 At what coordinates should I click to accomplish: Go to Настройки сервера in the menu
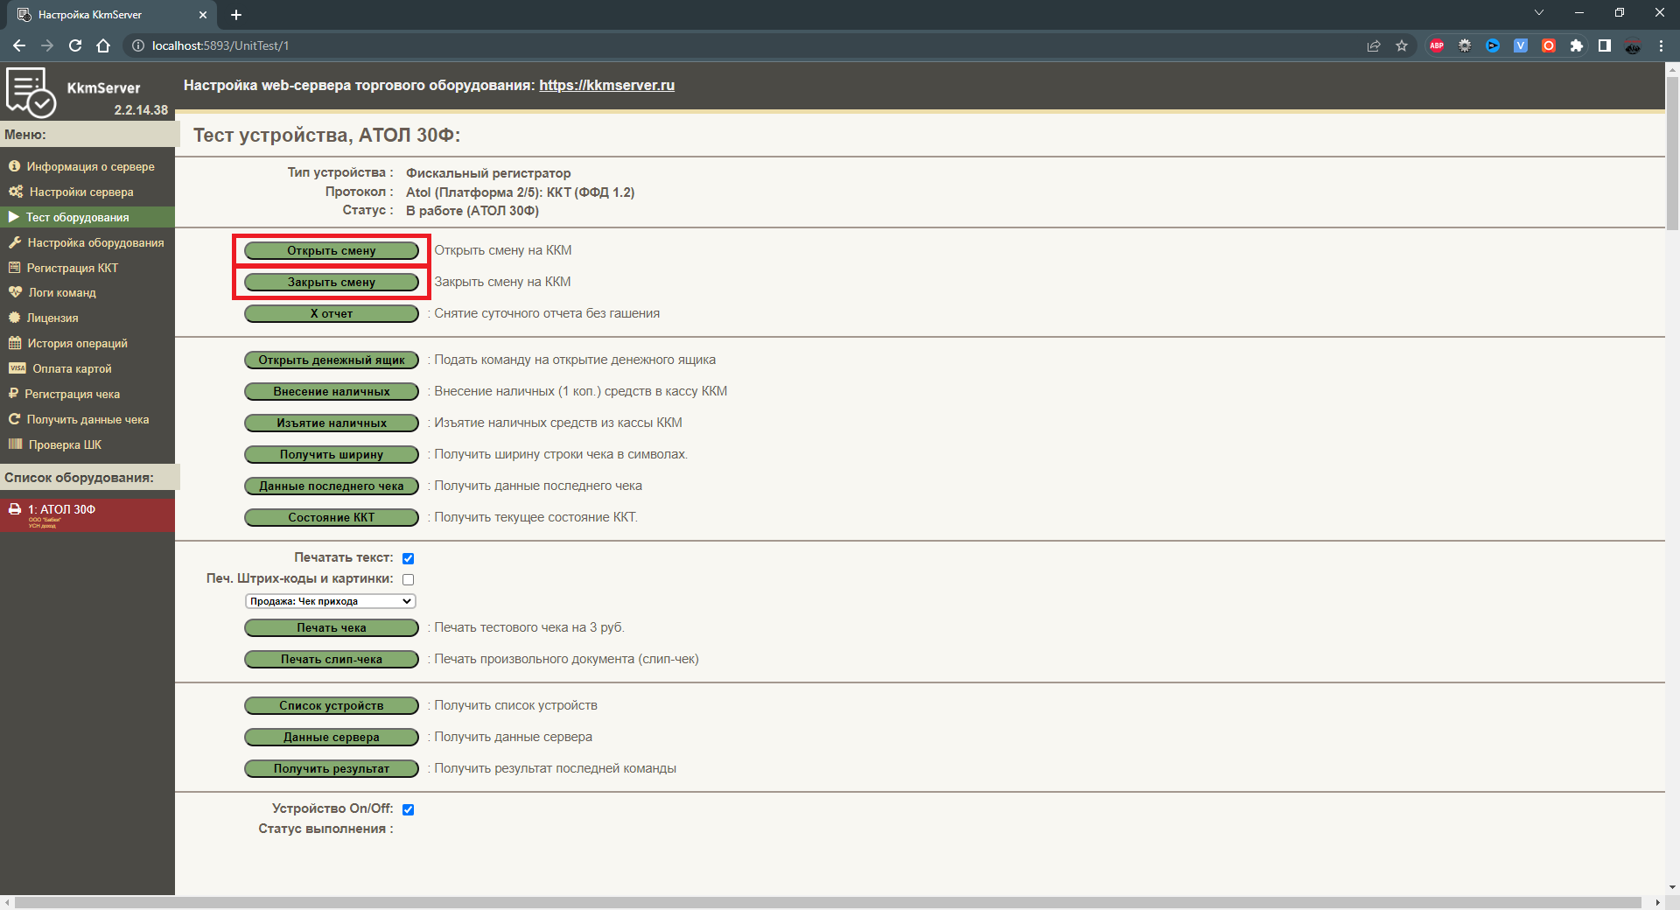tap(81, 192)
